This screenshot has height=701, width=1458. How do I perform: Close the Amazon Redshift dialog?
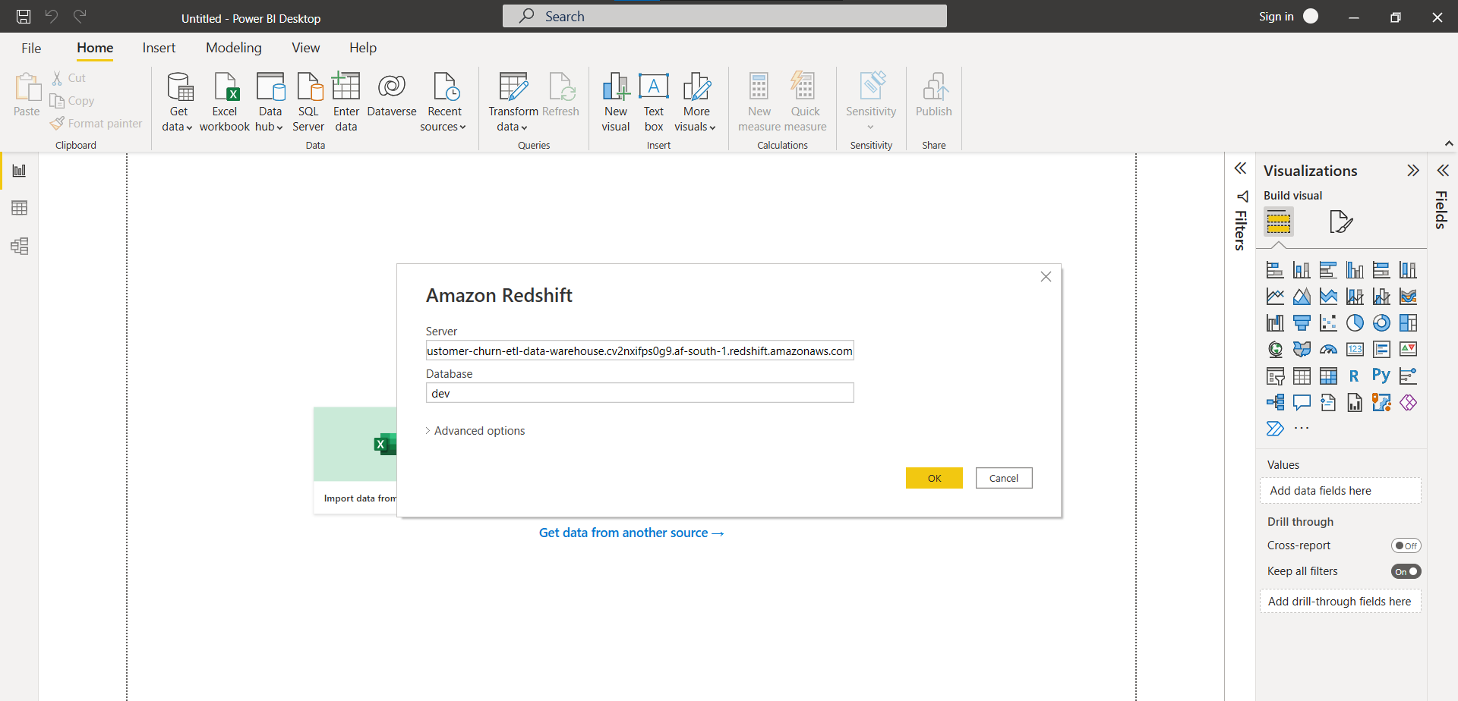[1046, 277]
